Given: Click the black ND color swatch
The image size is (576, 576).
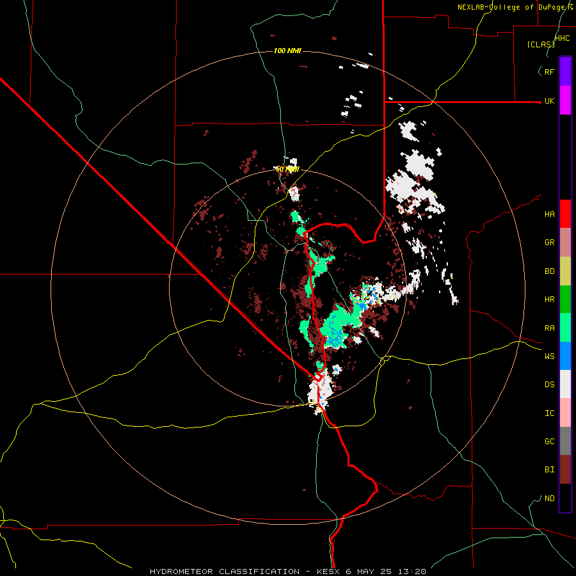Looking at the screenshot, I should pyautogui.click(x=565, y=498).
